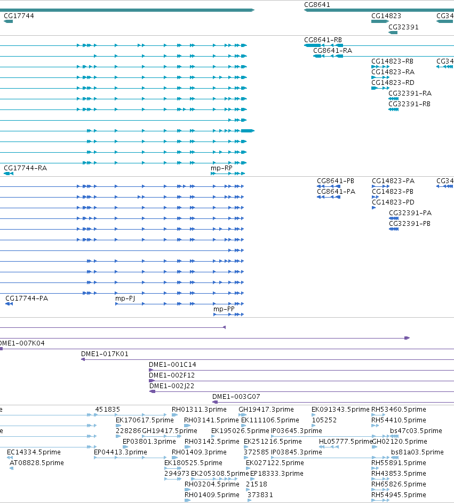
Task: Select the EP18333.3prime EST label
Action: coord(276,473)
